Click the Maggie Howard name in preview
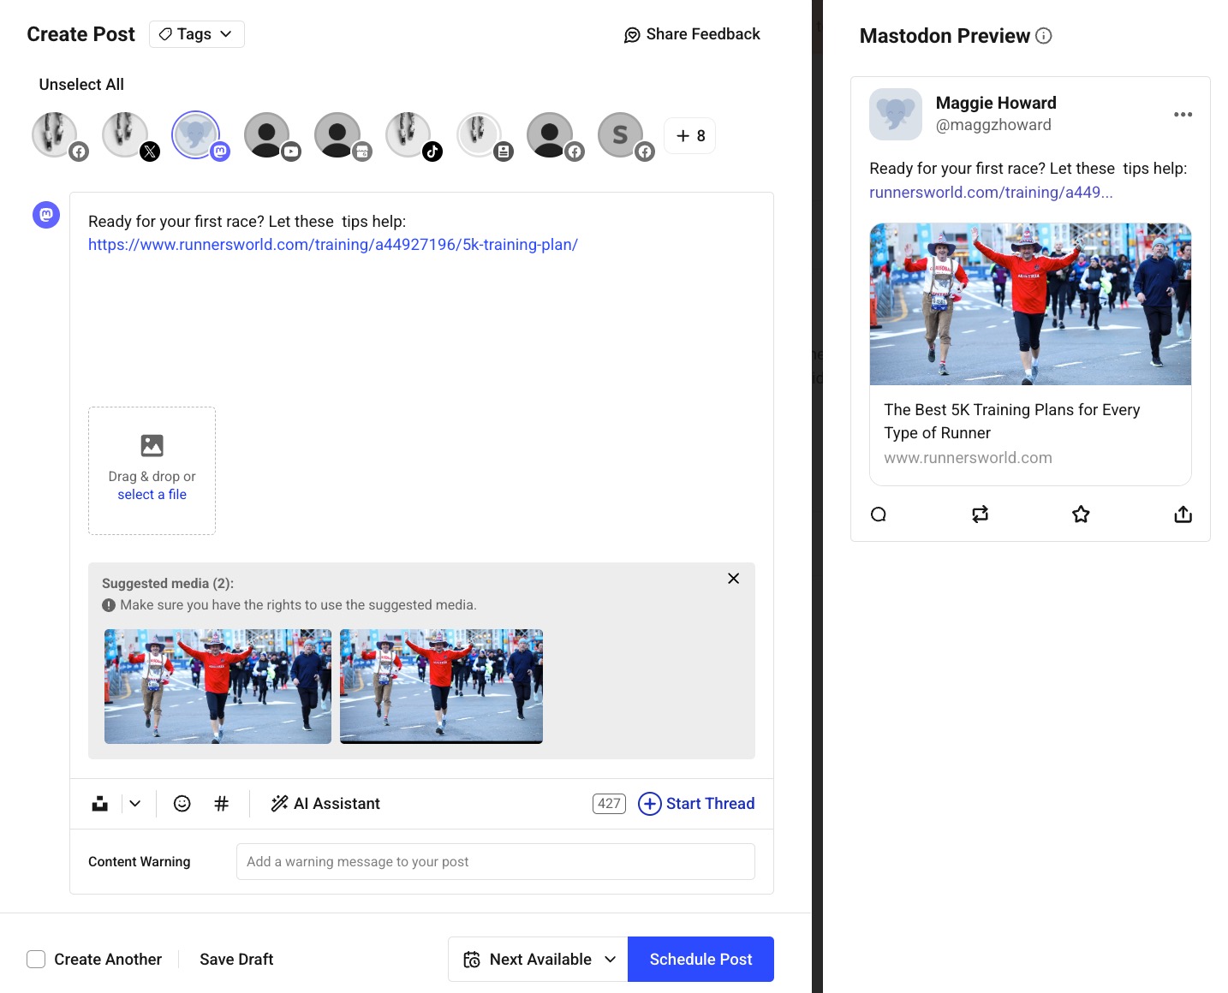This screenshot has height=993, width=1228. coord(996,103)
